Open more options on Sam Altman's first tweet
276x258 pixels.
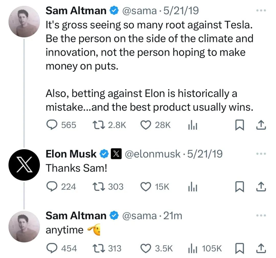coord(261,11)
